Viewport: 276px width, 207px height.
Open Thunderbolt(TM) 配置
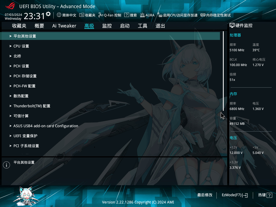click(x=110, y=106)
